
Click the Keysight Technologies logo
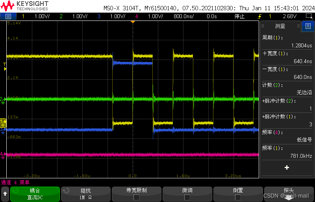(24, 6)
